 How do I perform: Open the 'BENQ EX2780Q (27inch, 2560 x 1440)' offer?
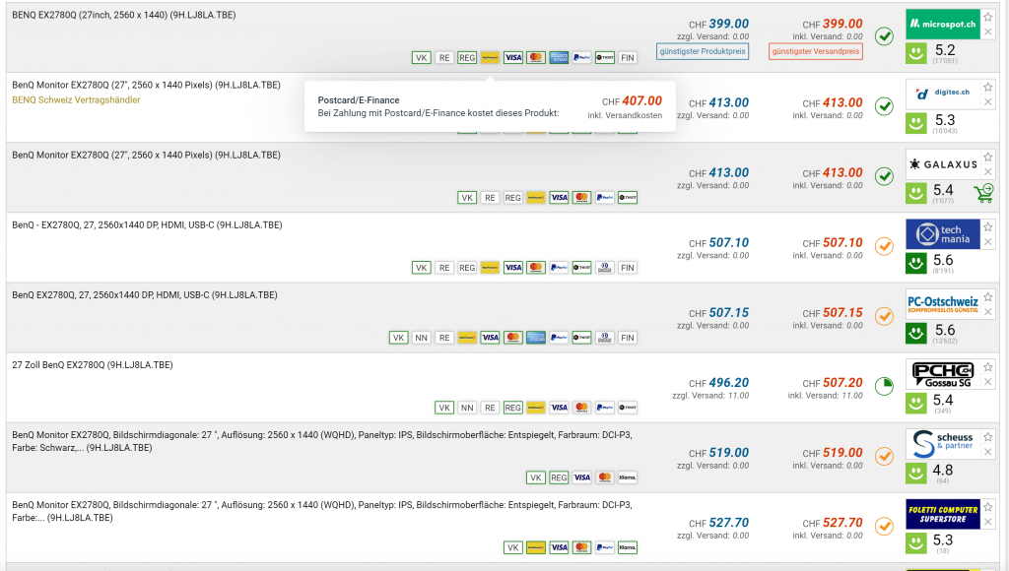[x=124, y=16]
